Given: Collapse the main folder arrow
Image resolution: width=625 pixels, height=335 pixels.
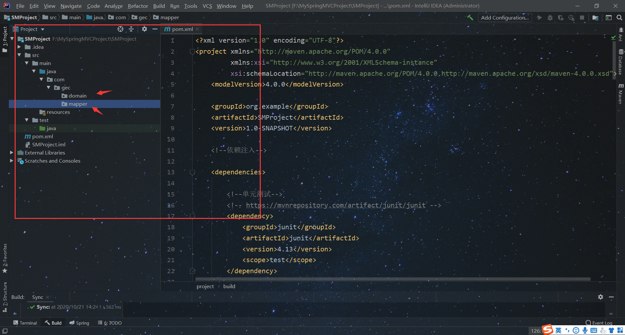Looking at the screenshot, I should (27, 63).
